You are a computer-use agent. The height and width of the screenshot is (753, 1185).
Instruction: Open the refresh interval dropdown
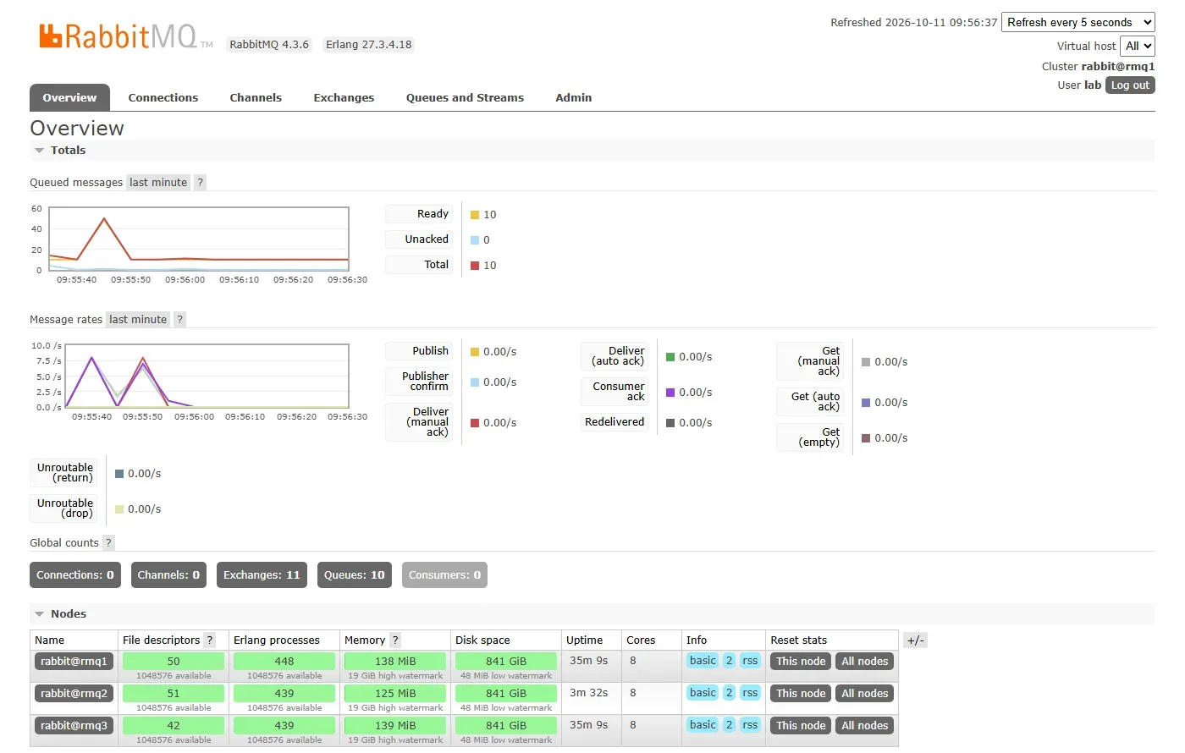(1078, 23)
